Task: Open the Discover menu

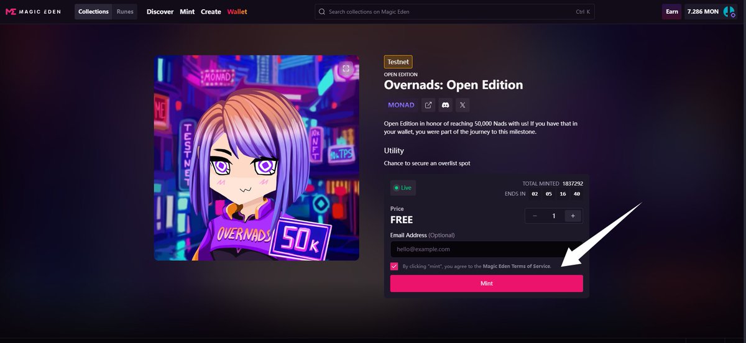Action: coord(160,12)
